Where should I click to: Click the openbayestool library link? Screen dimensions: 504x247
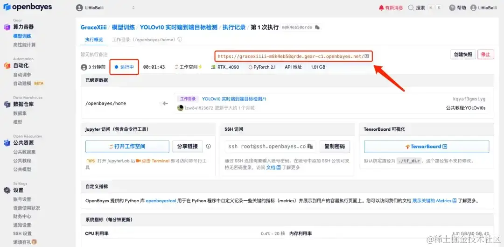161,201
